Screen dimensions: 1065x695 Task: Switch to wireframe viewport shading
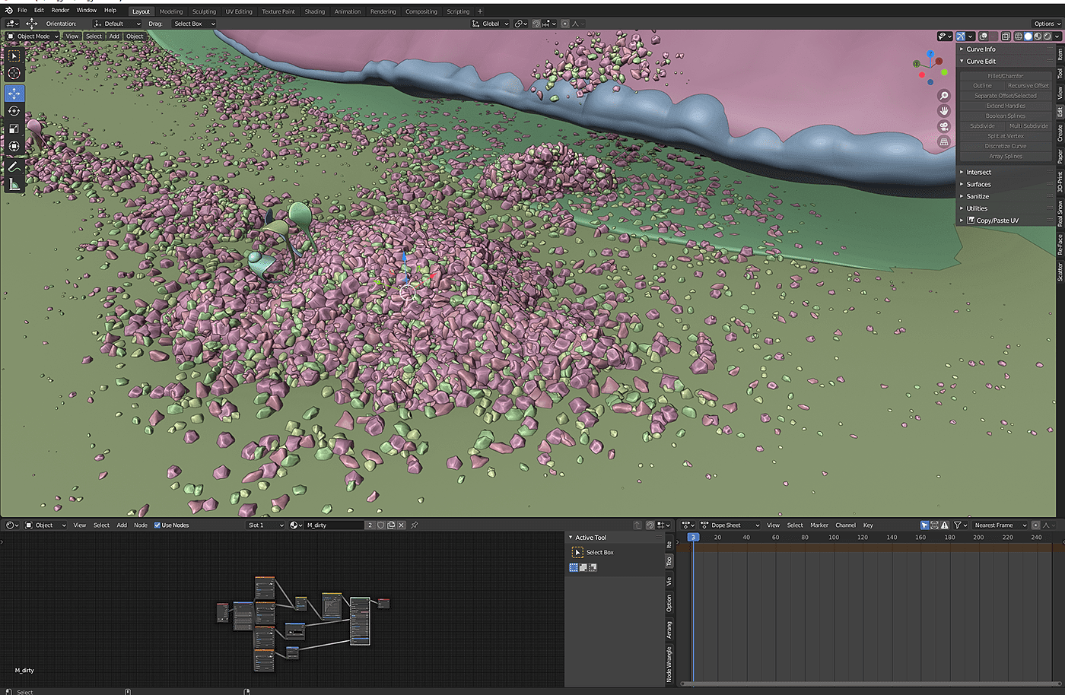pos(1019,36)
